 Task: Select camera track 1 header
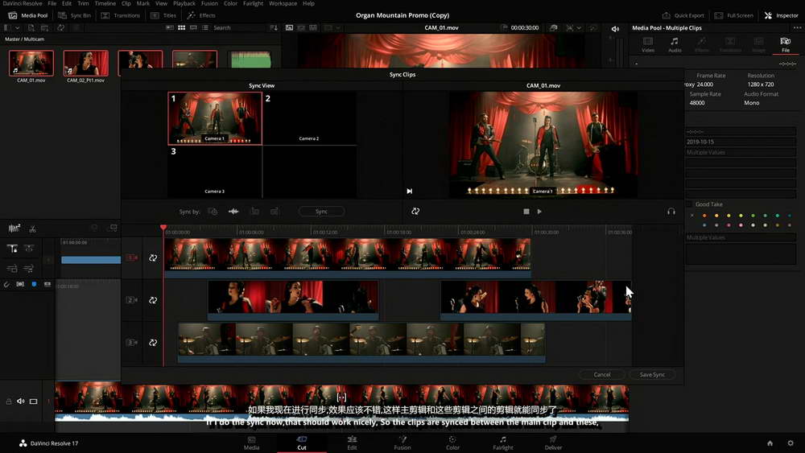point(131,258)
